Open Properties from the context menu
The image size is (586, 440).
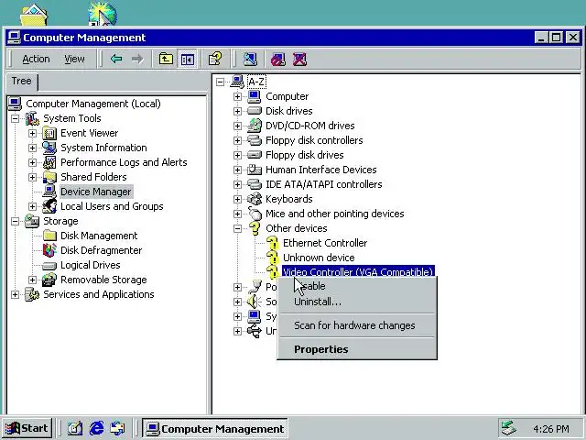pyautogui.click(x=357, y=349)
